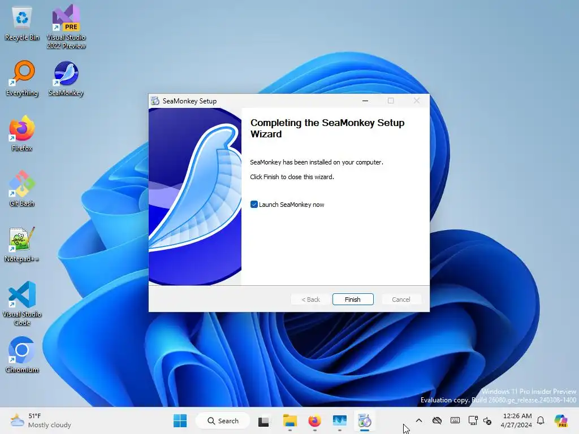Open the Recycle Bin desktop icon
The image size is (579, 434).
22,24
